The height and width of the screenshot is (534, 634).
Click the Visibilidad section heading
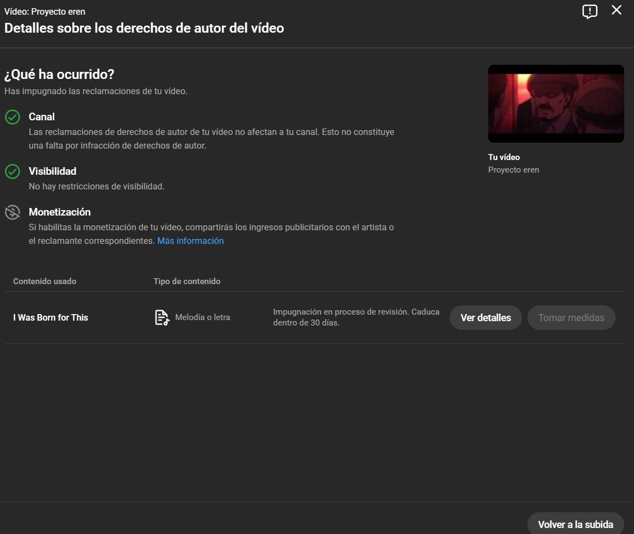(x=53, y=171)
